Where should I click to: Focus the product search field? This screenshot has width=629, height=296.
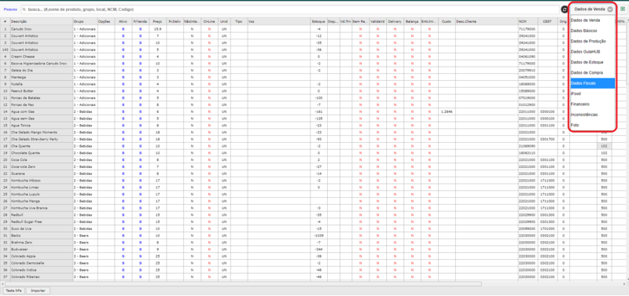click(x=290, y=9)
